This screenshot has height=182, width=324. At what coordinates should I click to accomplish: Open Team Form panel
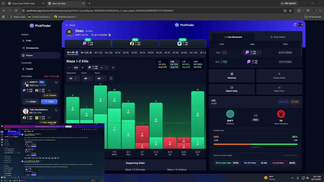279,89
